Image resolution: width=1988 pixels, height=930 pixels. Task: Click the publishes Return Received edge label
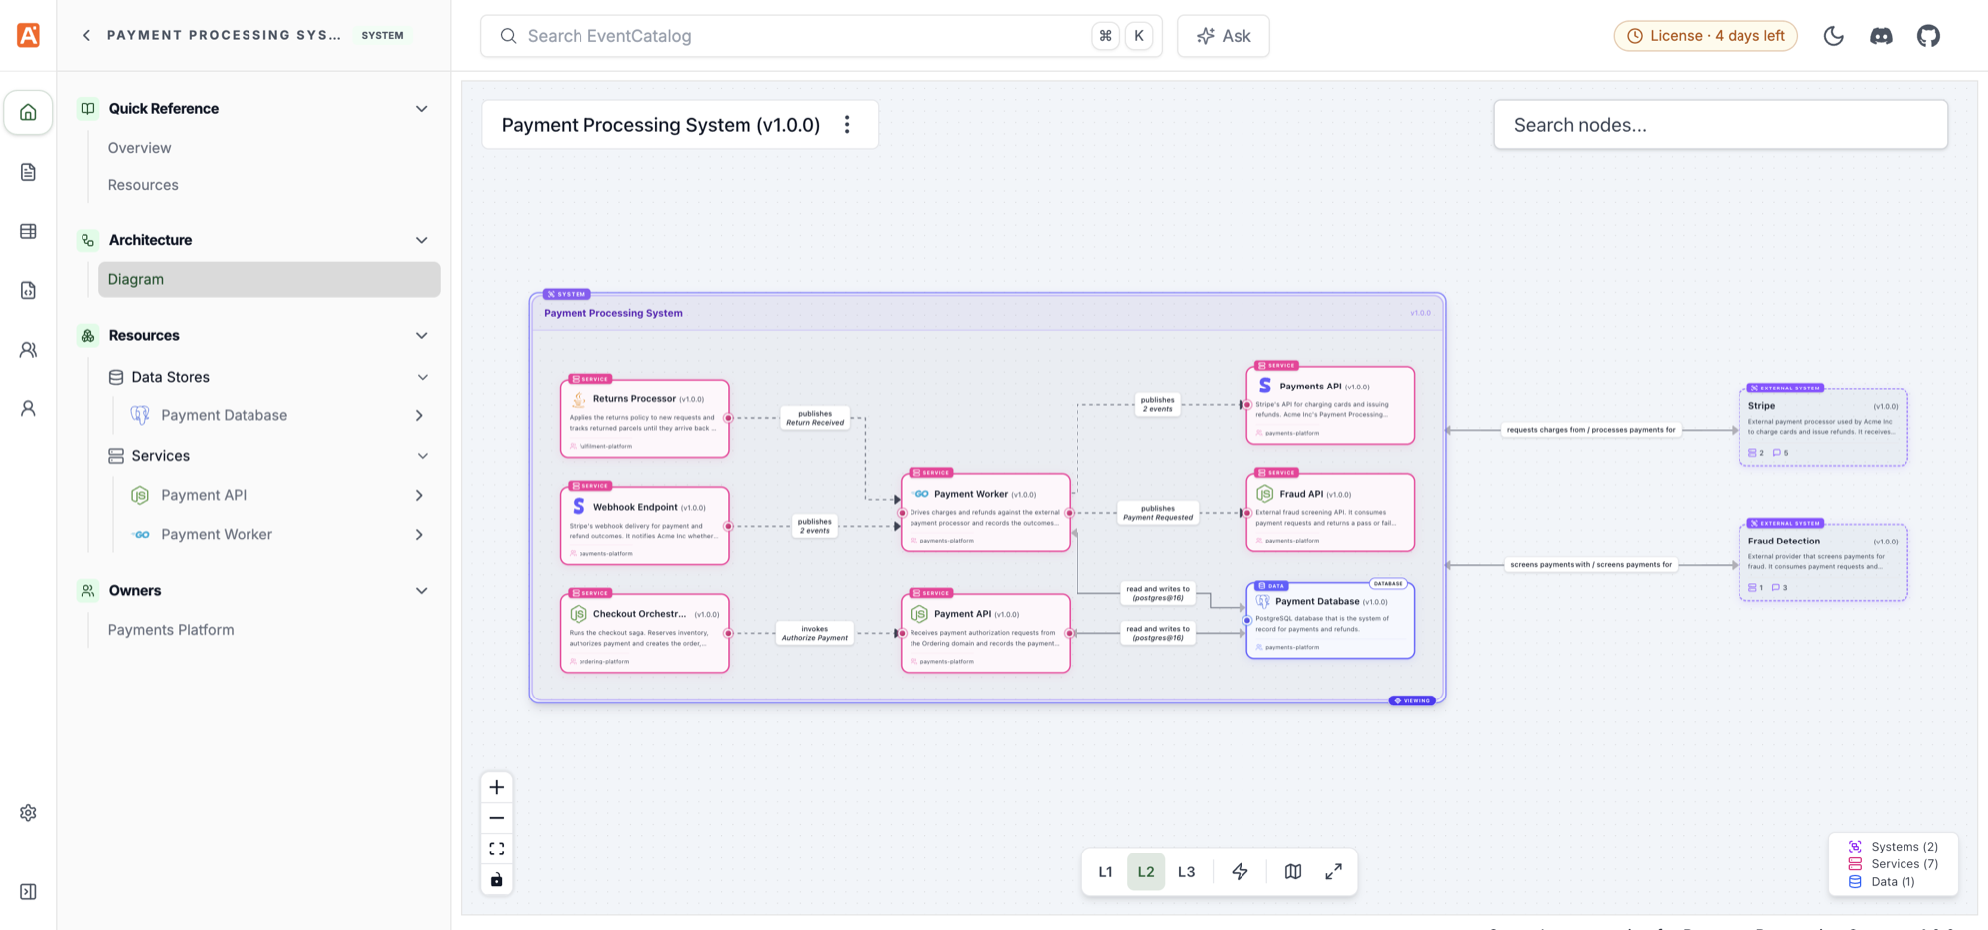tap(815, 418)
